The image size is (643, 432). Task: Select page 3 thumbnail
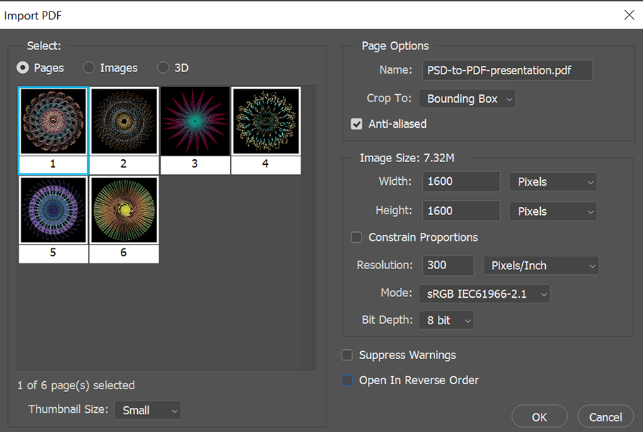click(x=194, y=121)
